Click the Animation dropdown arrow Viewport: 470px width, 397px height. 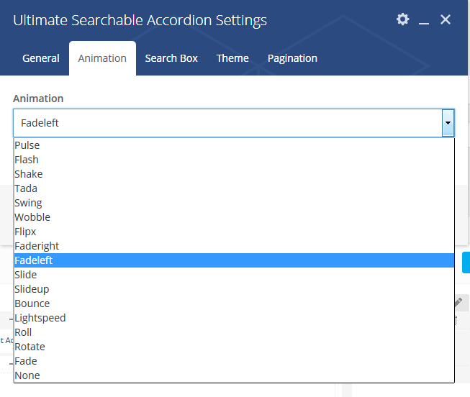pos(448,123)
